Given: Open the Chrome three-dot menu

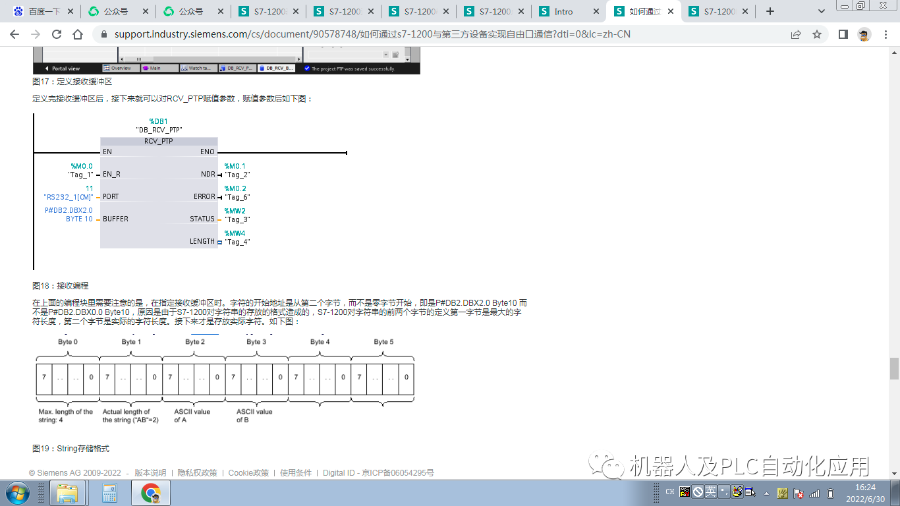Looking at the screenshot, I should [886, 34].
